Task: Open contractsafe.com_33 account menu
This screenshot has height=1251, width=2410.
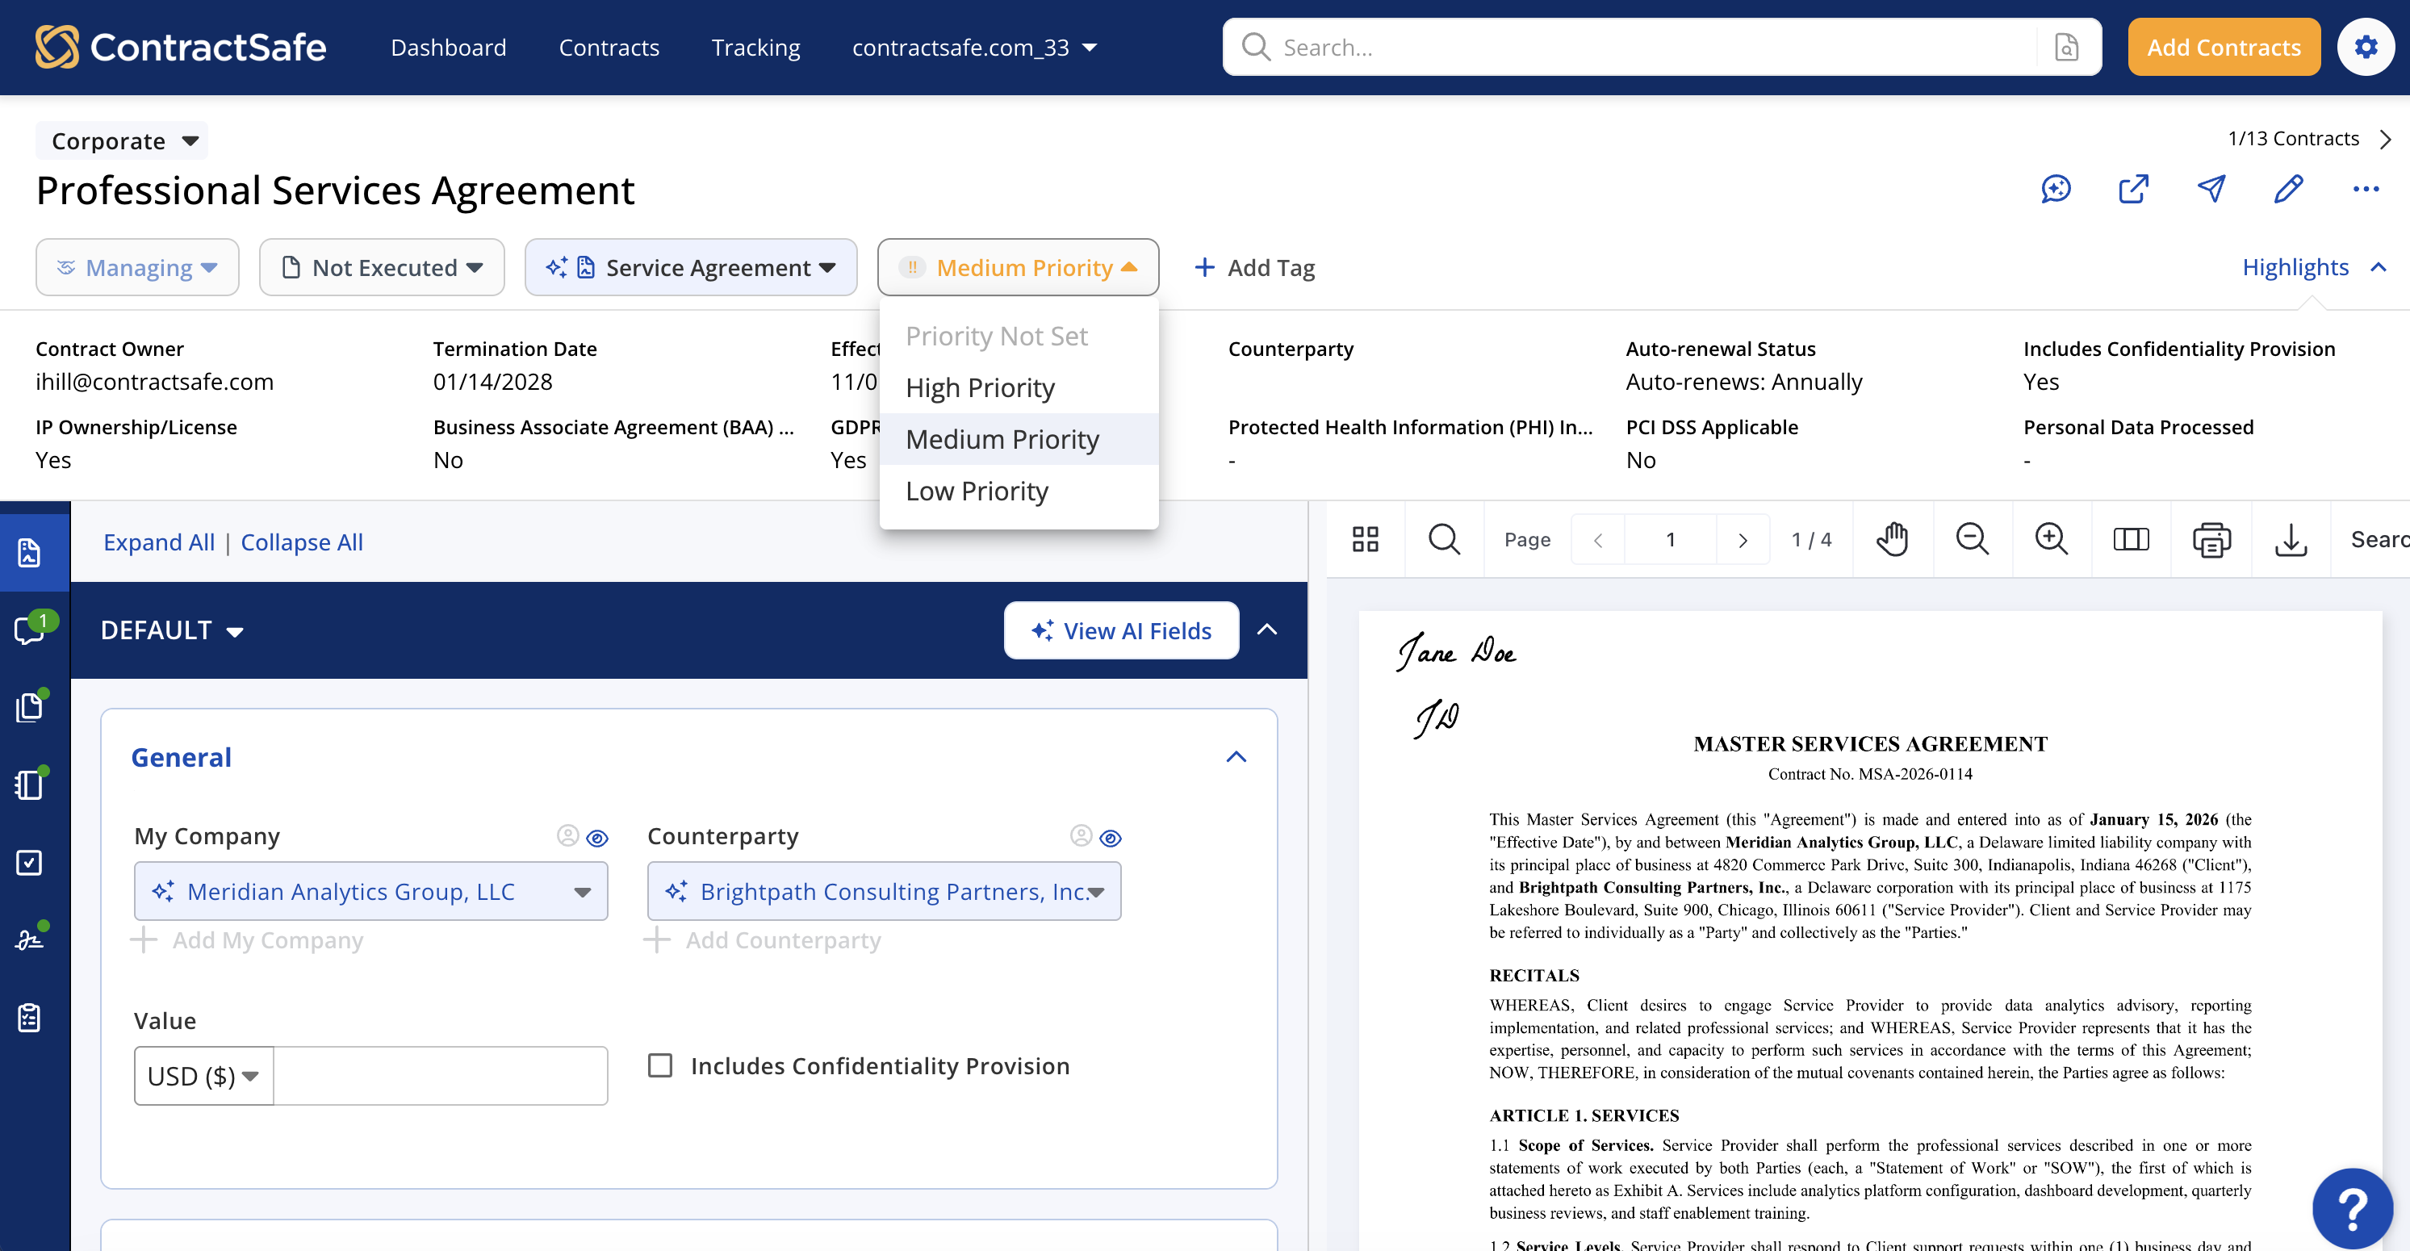Action: [975, 47]
